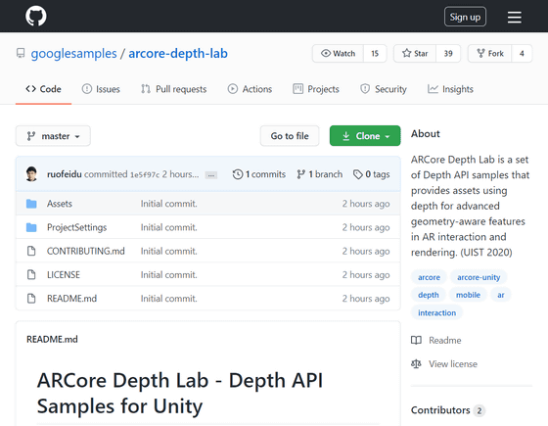Open commit hash 1e5f97c
This screenshot has width=548, height=426.
point(145,174)
